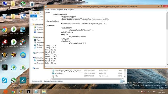The image size is (168, 94).
Task: Switch Explorer to large icons view button
Action: 124,81
